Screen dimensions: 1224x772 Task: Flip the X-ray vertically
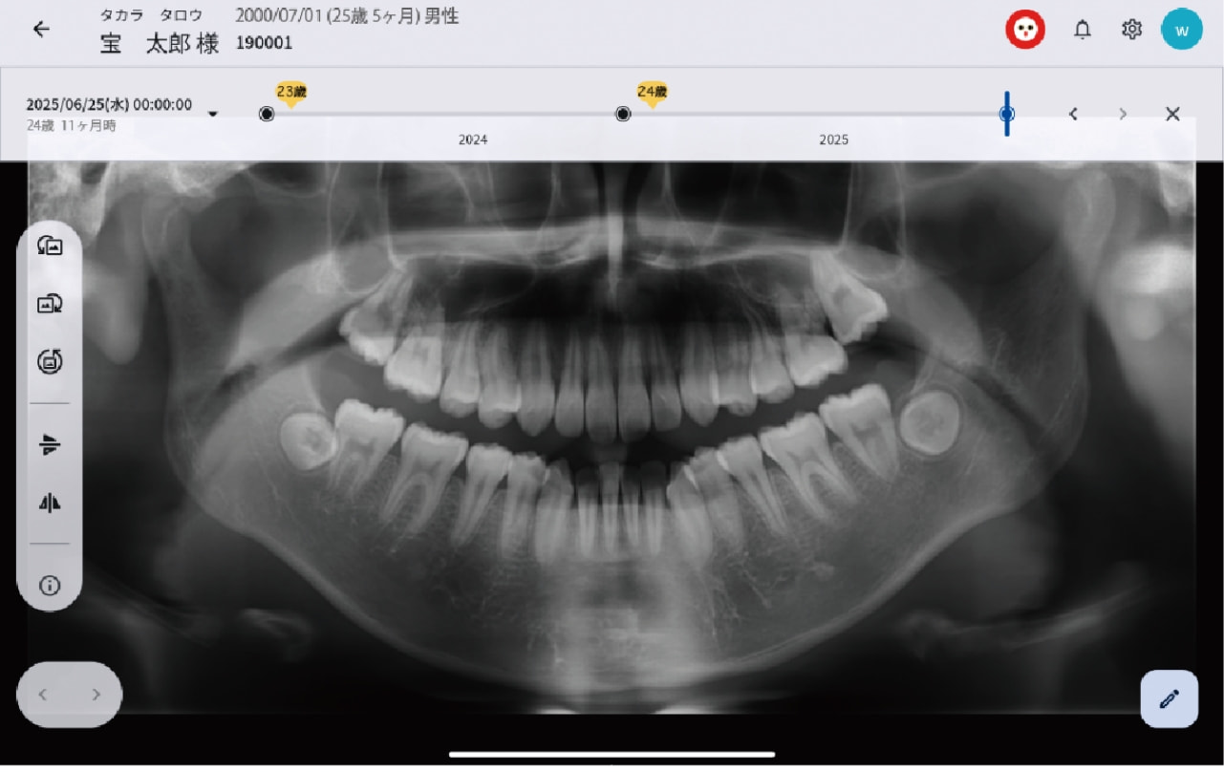(x=50, y=445)
